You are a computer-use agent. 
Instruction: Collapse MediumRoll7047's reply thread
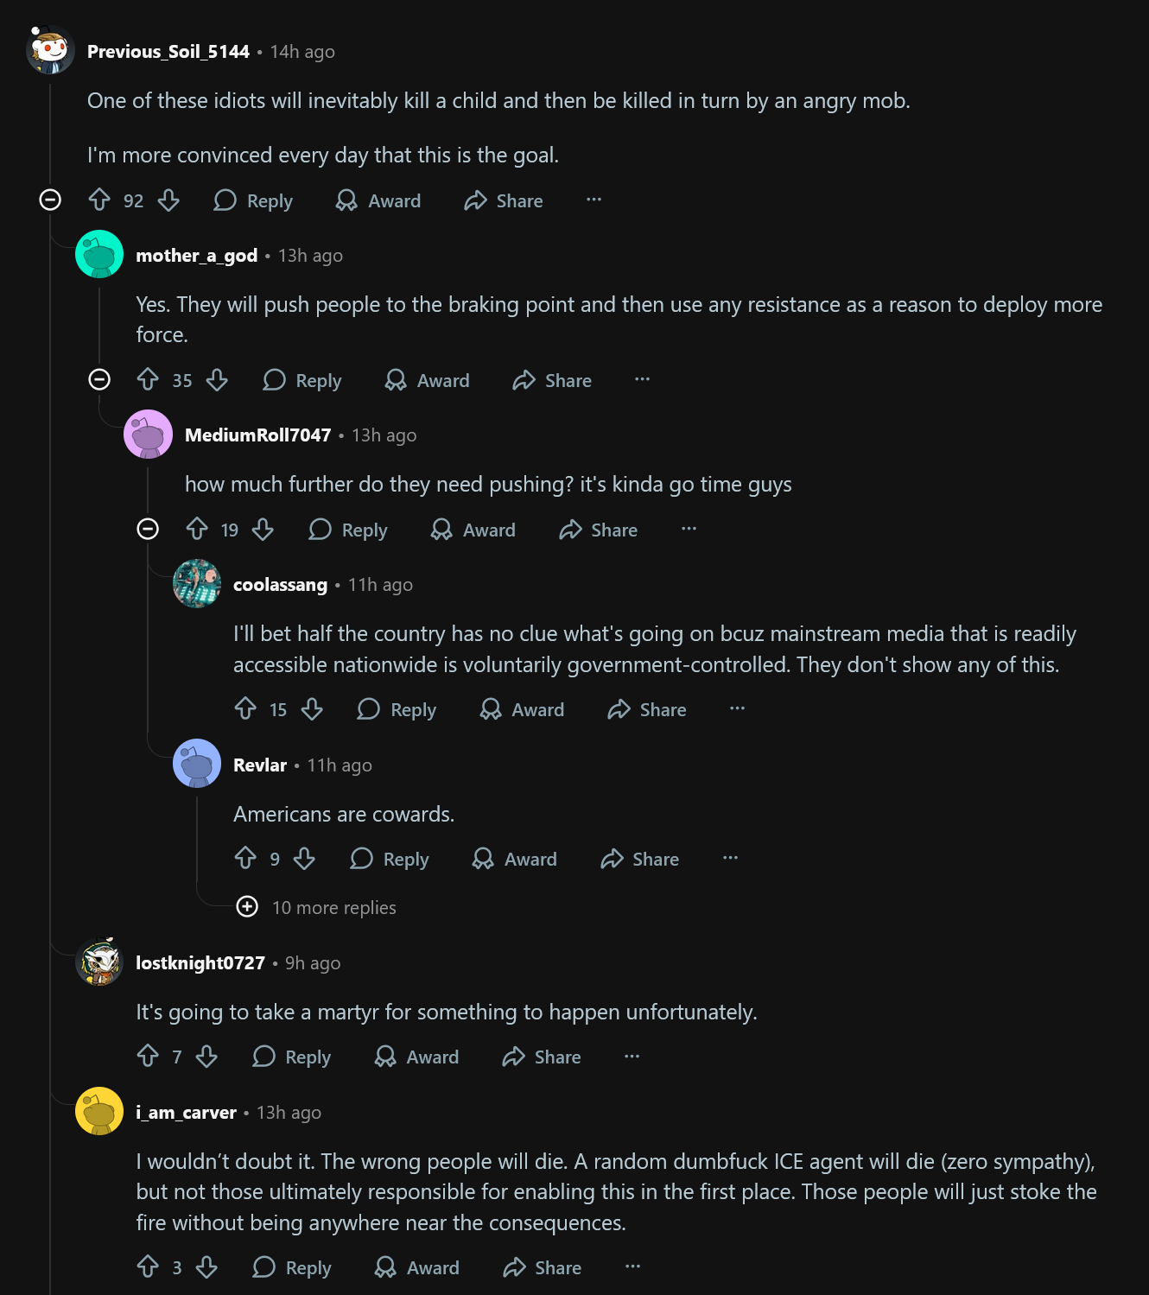pyautogui.click(x=148, y=530)
